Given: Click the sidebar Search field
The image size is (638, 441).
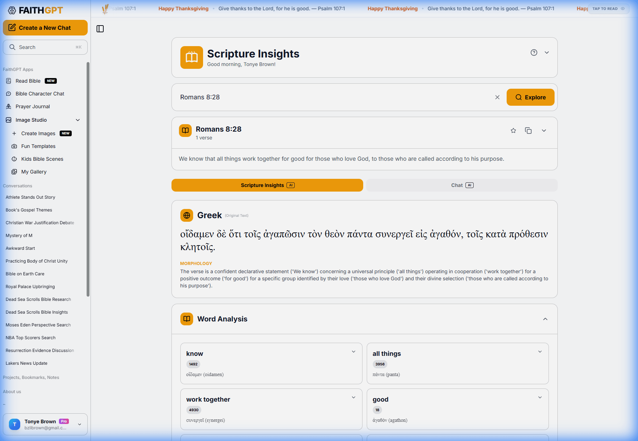Looking at the screenshot, I should [45, 47].
